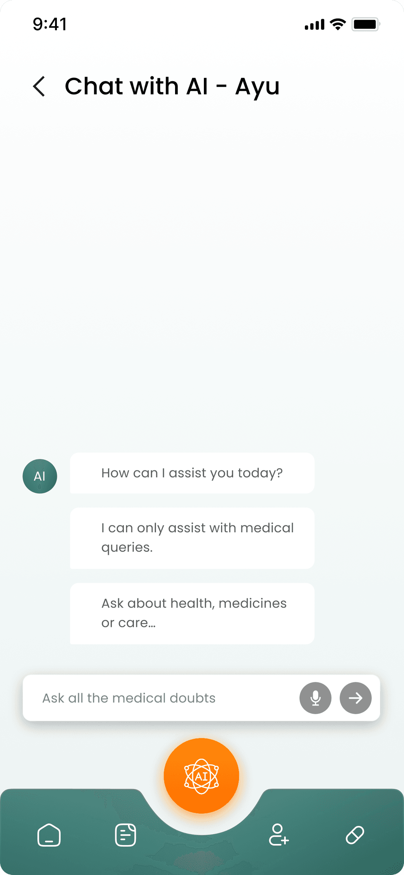
Task: Tap the round AI avatar badge
Action: pos(40,476)
